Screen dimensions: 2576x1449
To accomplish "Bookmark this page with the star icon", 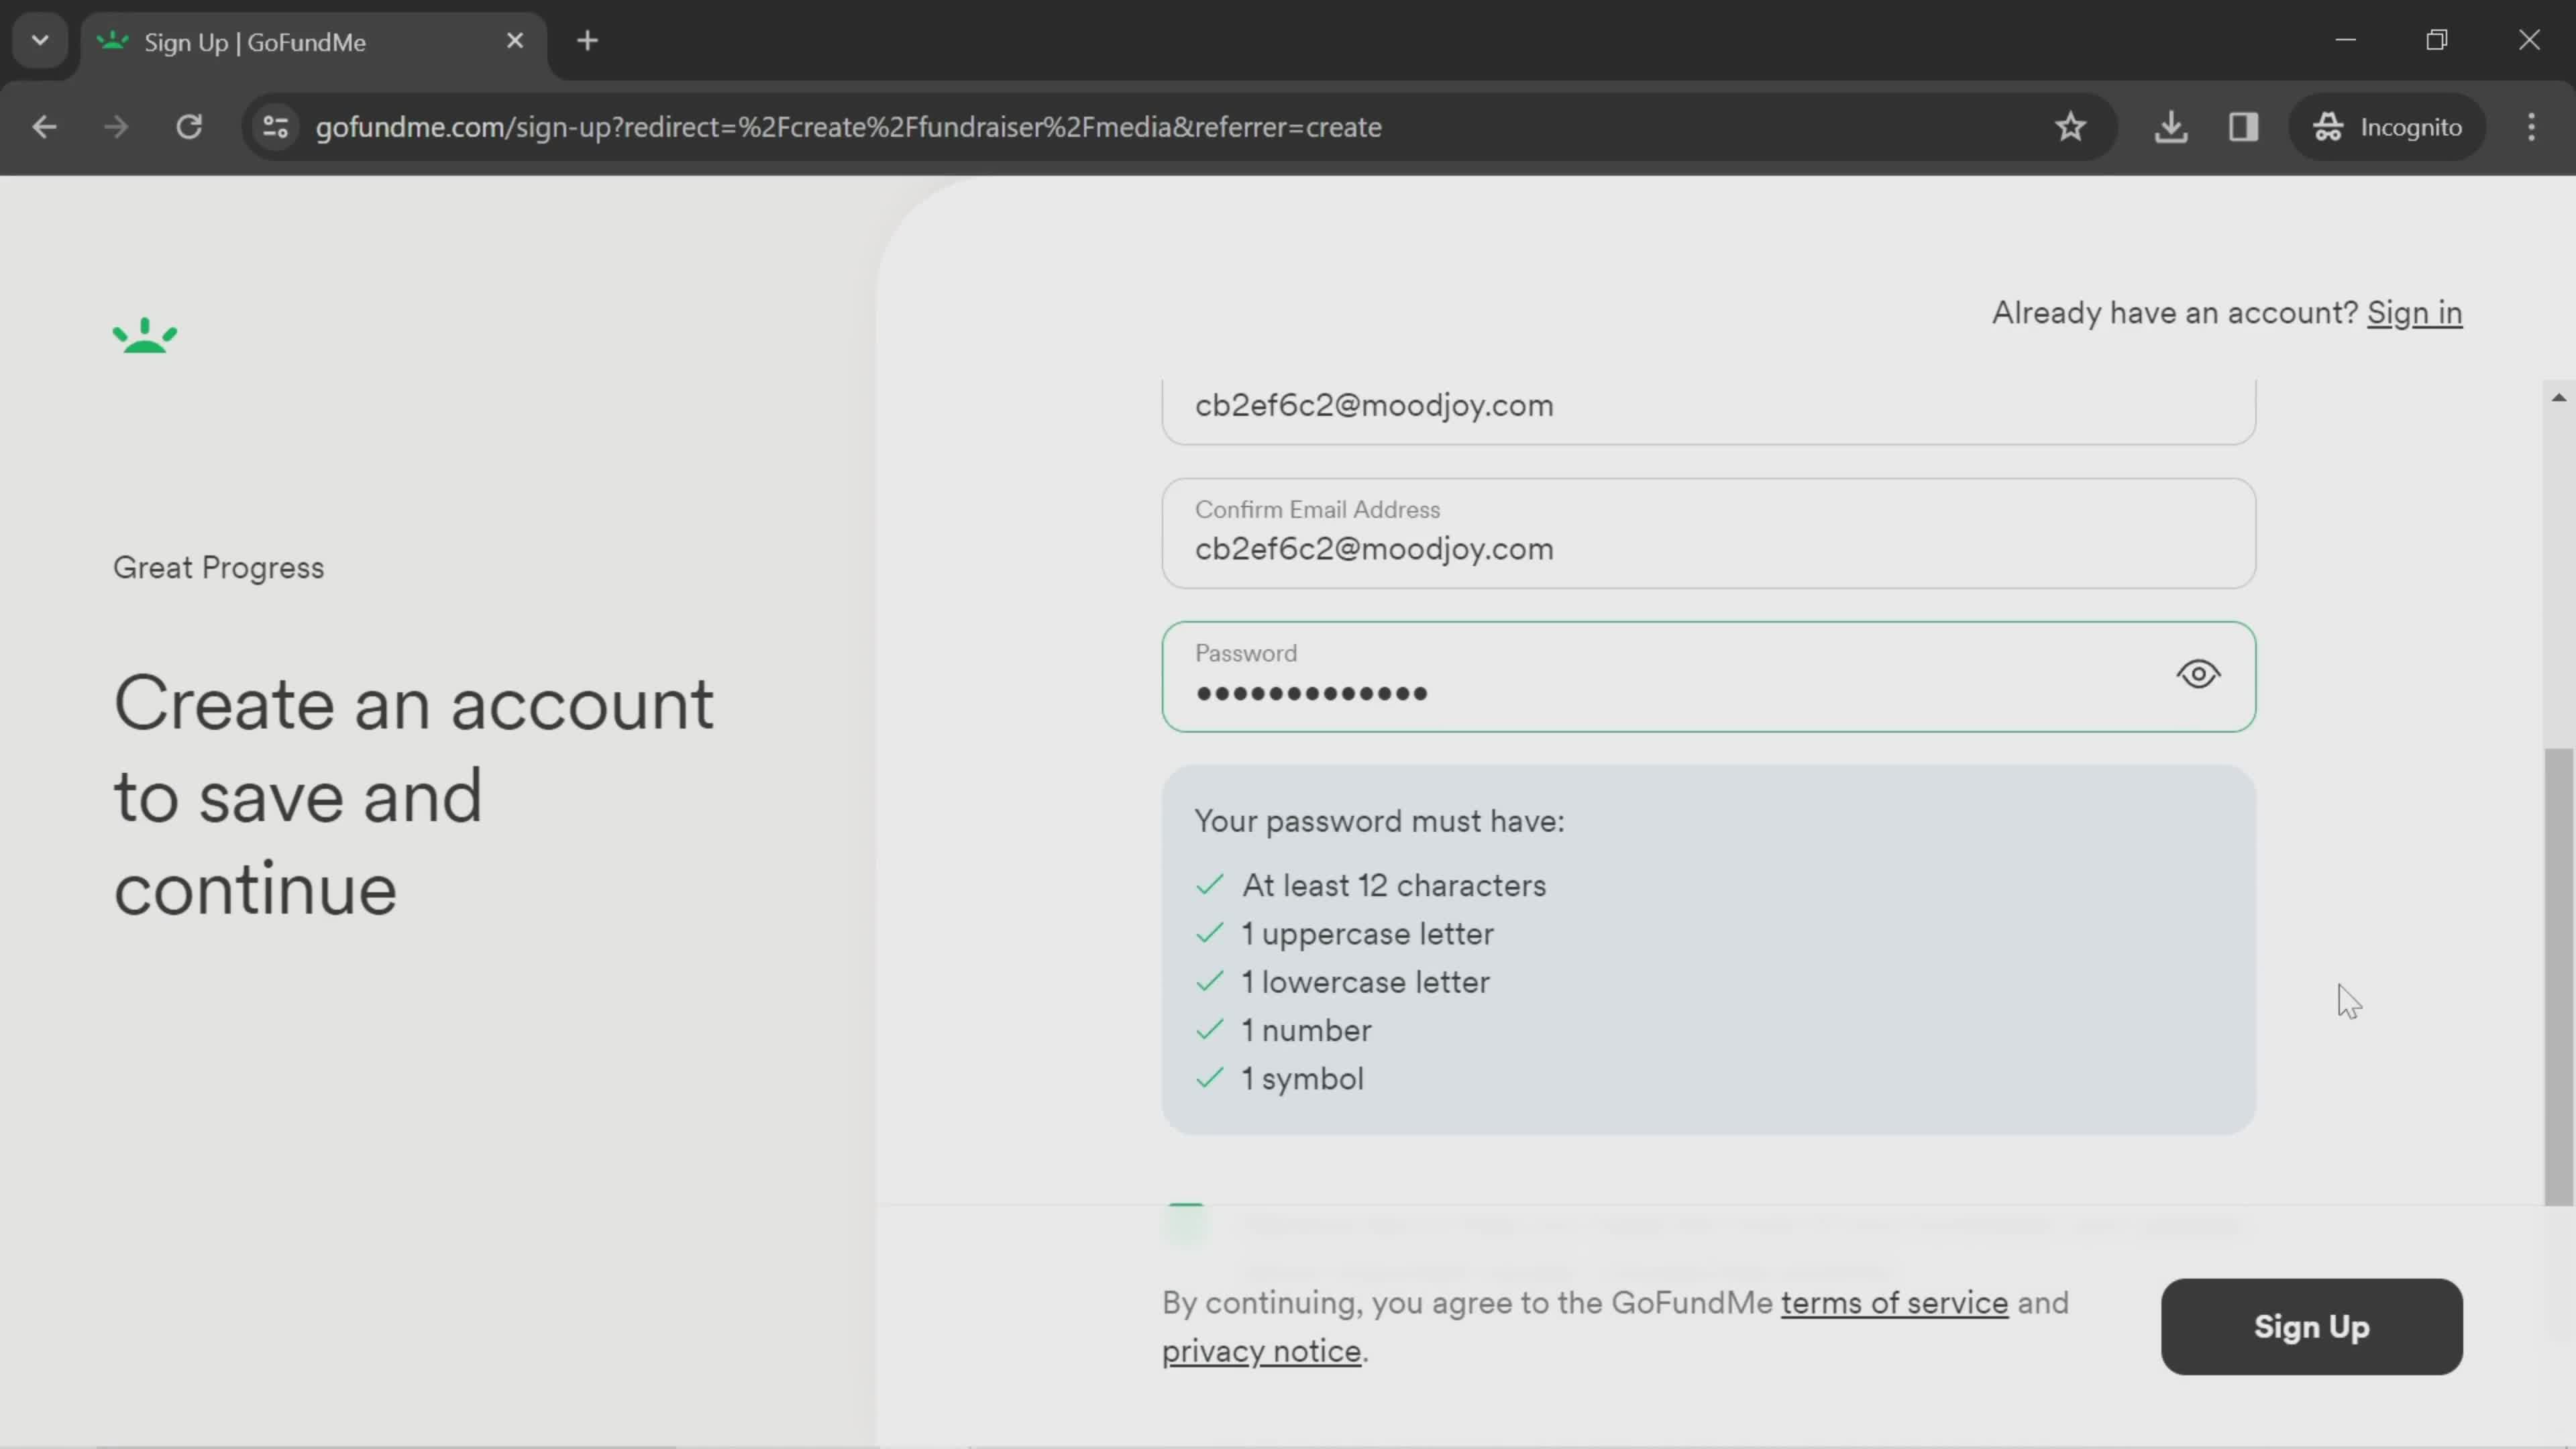I will (x=2070, y=127).
